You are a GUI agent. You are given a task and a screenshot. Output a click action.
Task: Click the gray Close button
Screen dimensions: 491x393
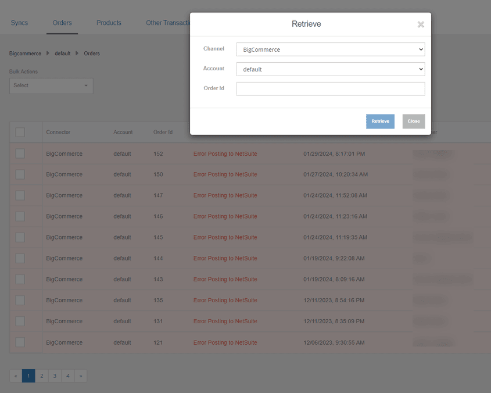pyautogui.click(x=414, y=122)
